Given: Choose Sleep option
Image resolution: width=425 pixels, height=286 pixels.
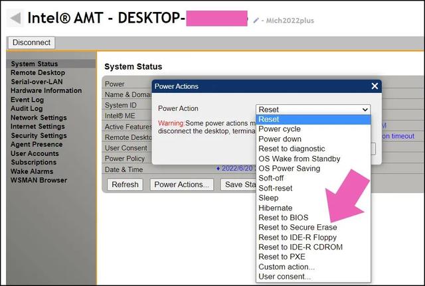Looking at the screenshot, I should tap(313, 198).
